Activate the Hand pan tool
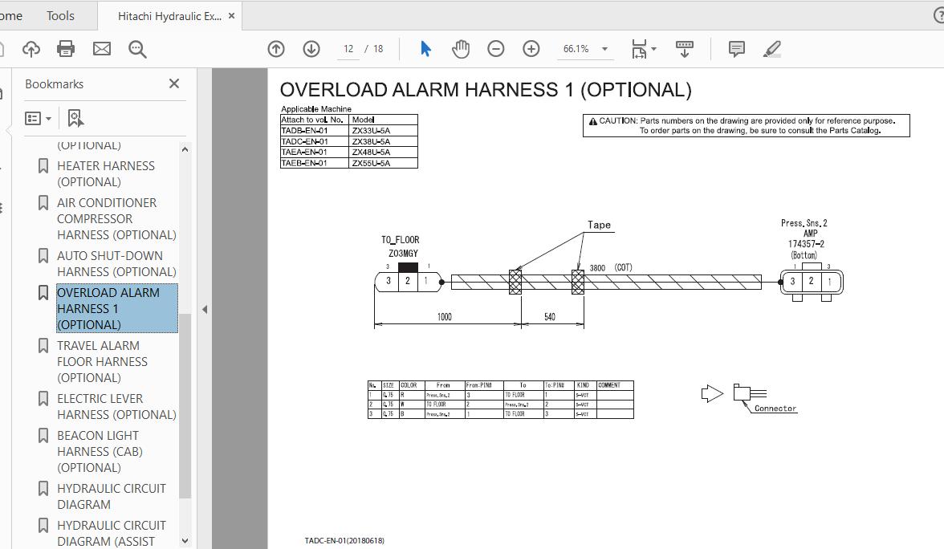Viewport: 944px width, 549px height. click(x=461, y=49)
